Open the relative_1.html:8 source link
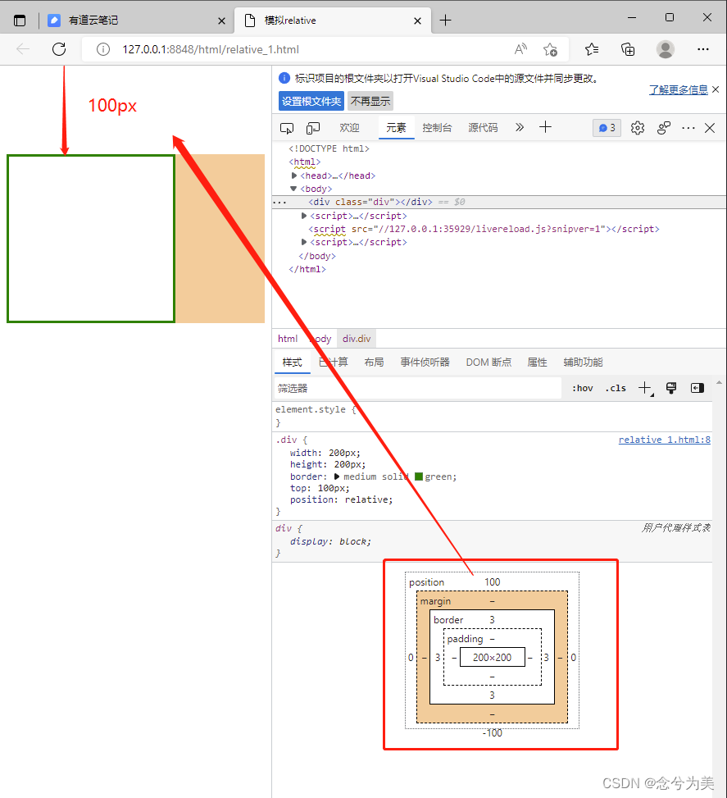The width and height of the screenshot is (727, 798). click(x=665, y=440)
